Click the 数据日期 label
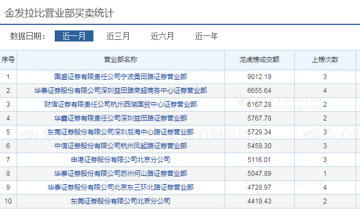360x219 pixels. pos(28,36)
